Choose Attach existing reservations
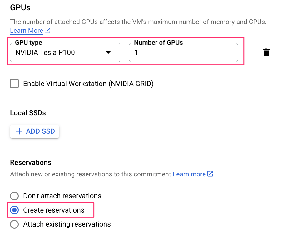Screen dimensions: 297x239 [x=14, y=224]
